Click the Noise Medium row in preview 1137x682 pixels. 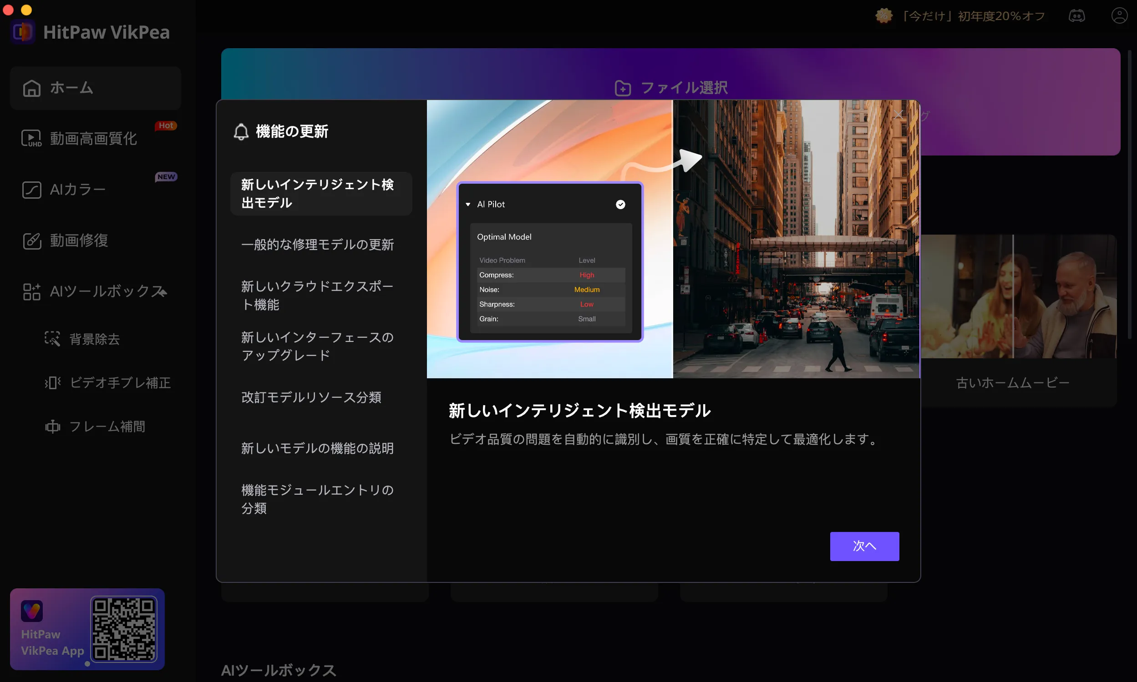pos(551,290)
